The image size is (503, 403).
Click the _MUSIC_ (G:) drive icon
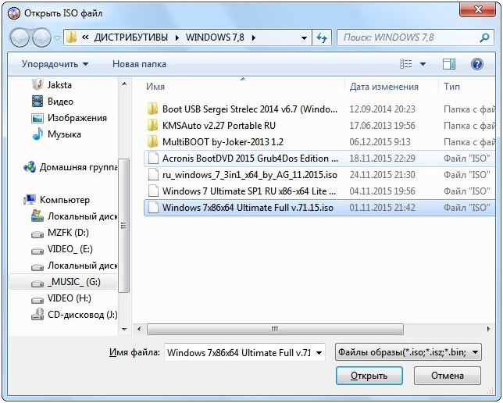coord(37,283)
